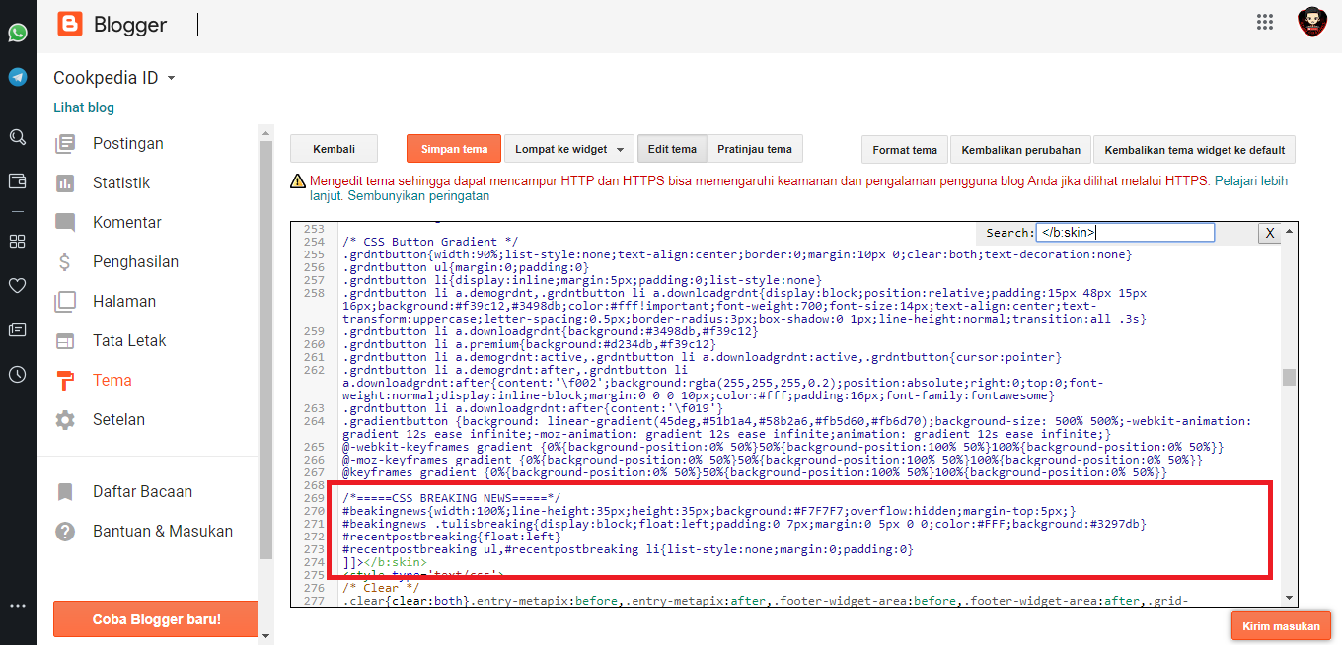Expand the Cookpedia ID blog selector
This screenshot has height=645, width=1342.
pyautogui.click(x=113, y=78)
